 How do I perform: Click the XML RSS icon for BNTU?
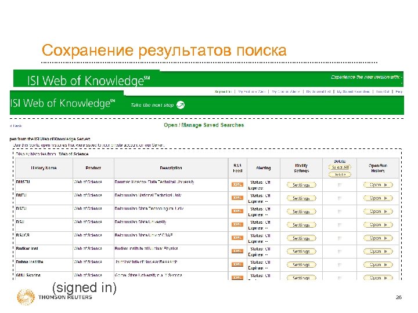[x=237, y=198]
